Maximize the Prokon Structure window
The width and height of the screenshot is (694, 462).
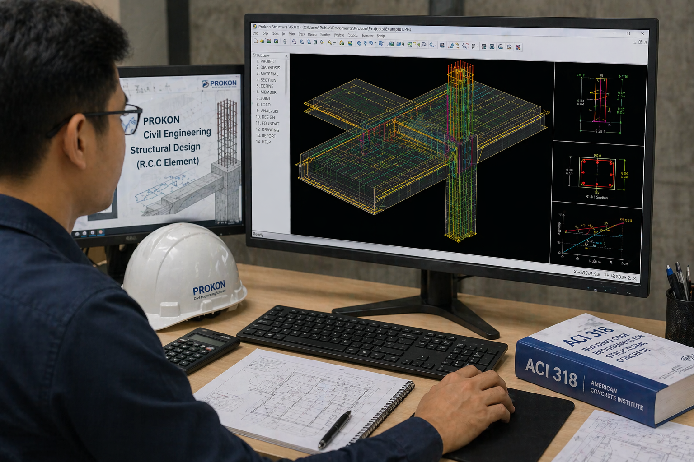[x=628, y=33]
